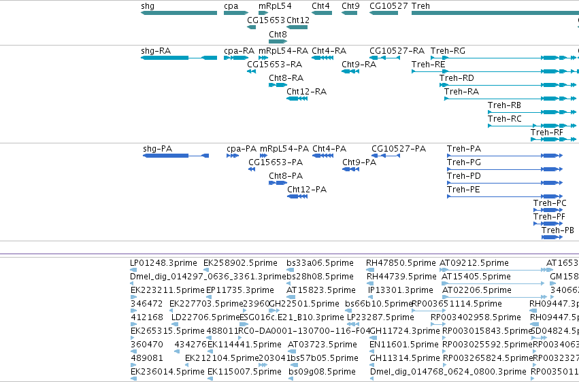Select the Treh-RG transcript
The width and height of the screenshot is (579, 382).
click(505, 58)
